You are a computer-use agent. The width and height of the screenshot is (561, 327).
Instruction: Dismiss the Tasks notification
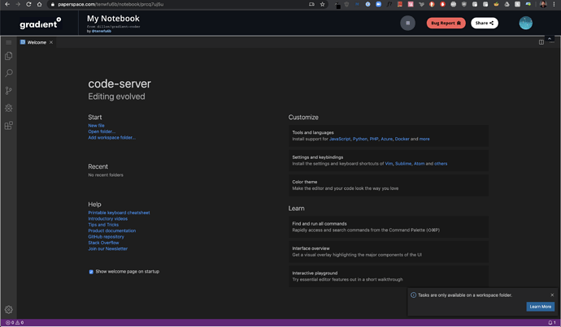pos(552,295)
